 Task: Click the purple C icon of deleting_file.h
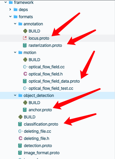[21, 138]
